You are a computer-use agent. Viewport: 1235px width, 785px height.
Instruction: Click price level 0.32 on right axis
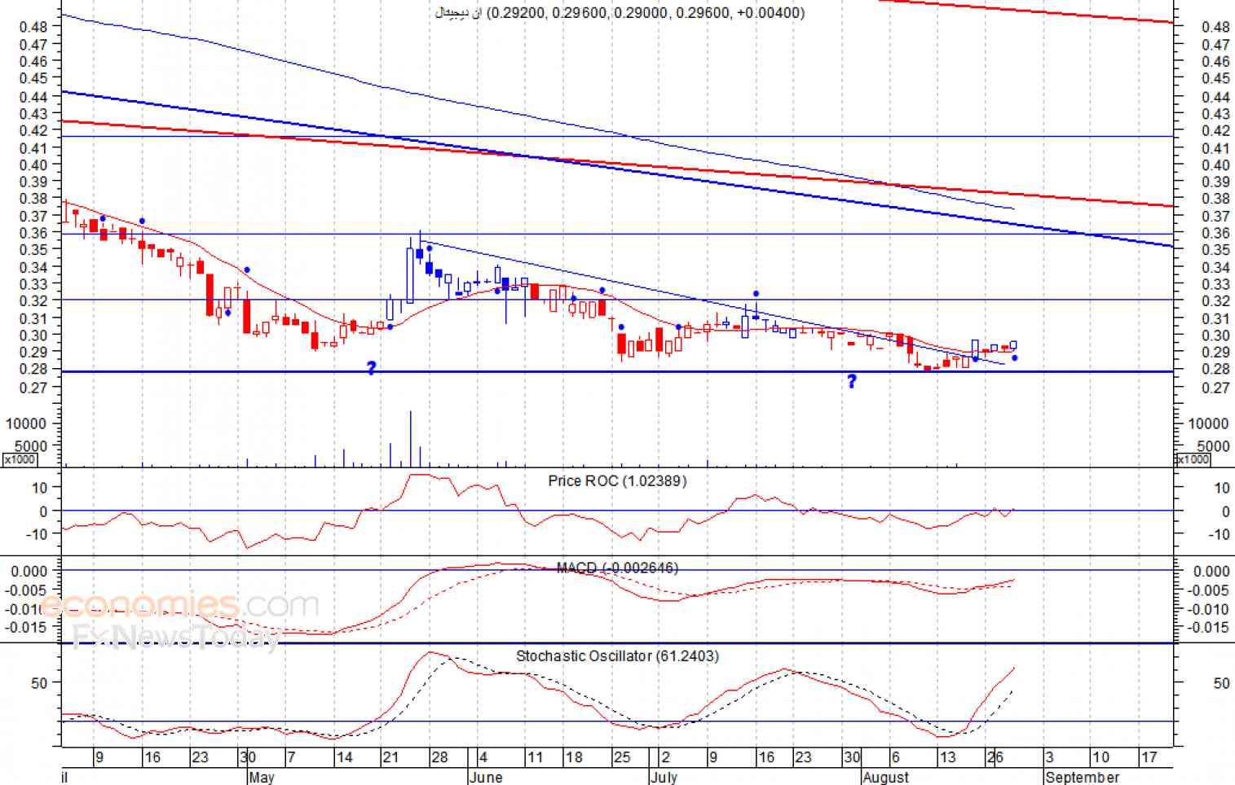point(1215,300)
